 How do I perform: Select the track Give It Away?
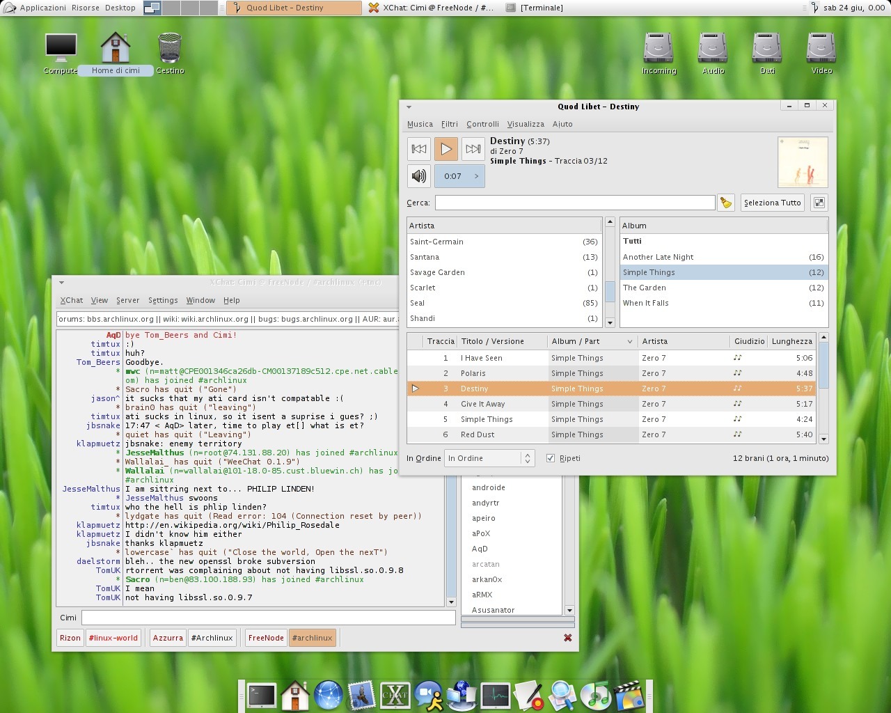612,404
